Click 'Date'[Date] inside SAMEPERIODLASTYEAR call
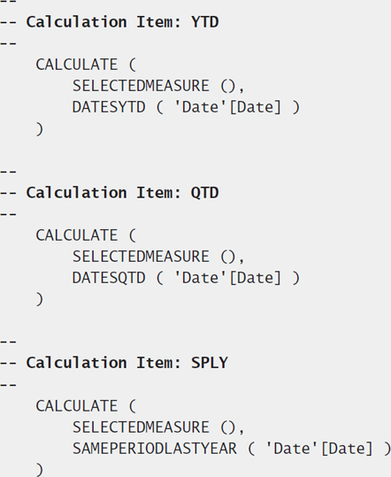This screenshot has height=477, width=391. pos(319,449)
